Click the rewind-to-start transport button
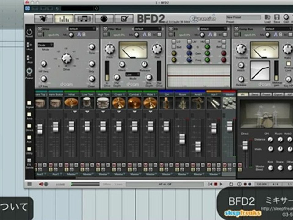This screenshot has width=293, height=220. 210,184
